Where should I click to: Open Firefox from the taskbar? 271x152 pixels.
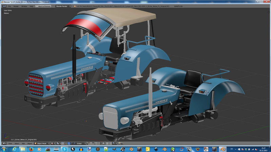coord(30,149)
